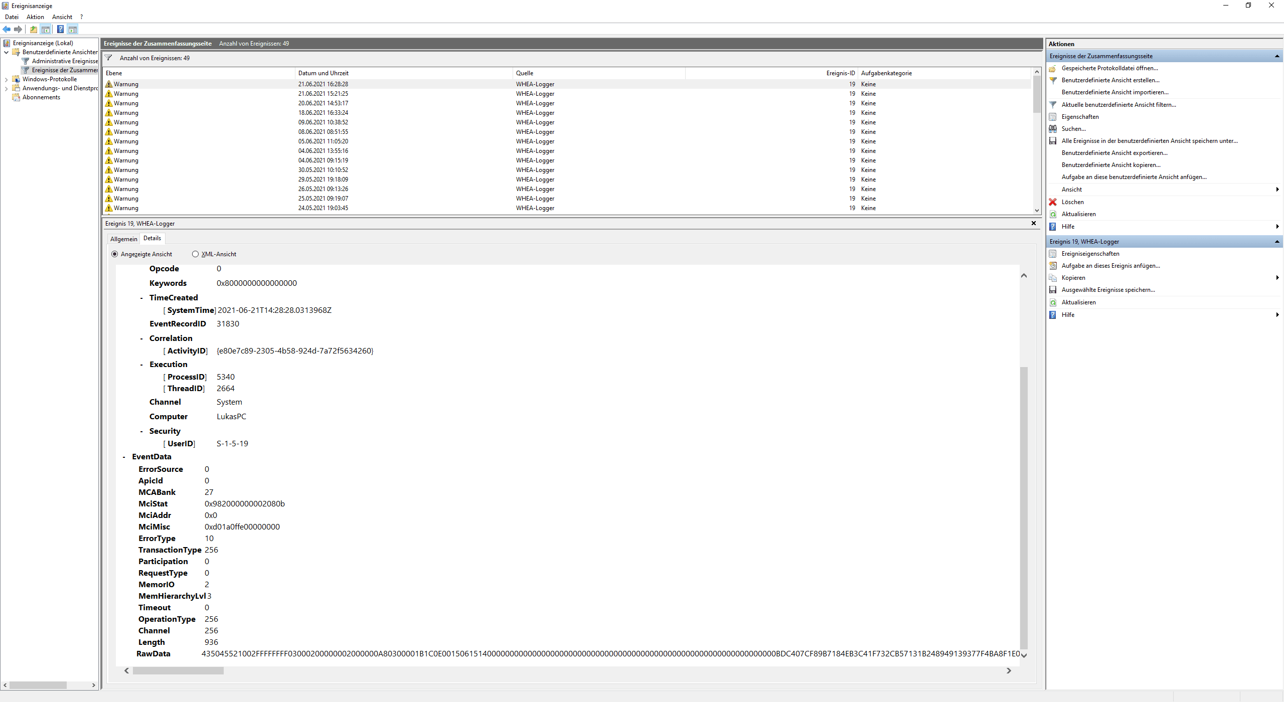Click Ausgewählte Ereignisse speichern save icon

(x=1053, y=290)
